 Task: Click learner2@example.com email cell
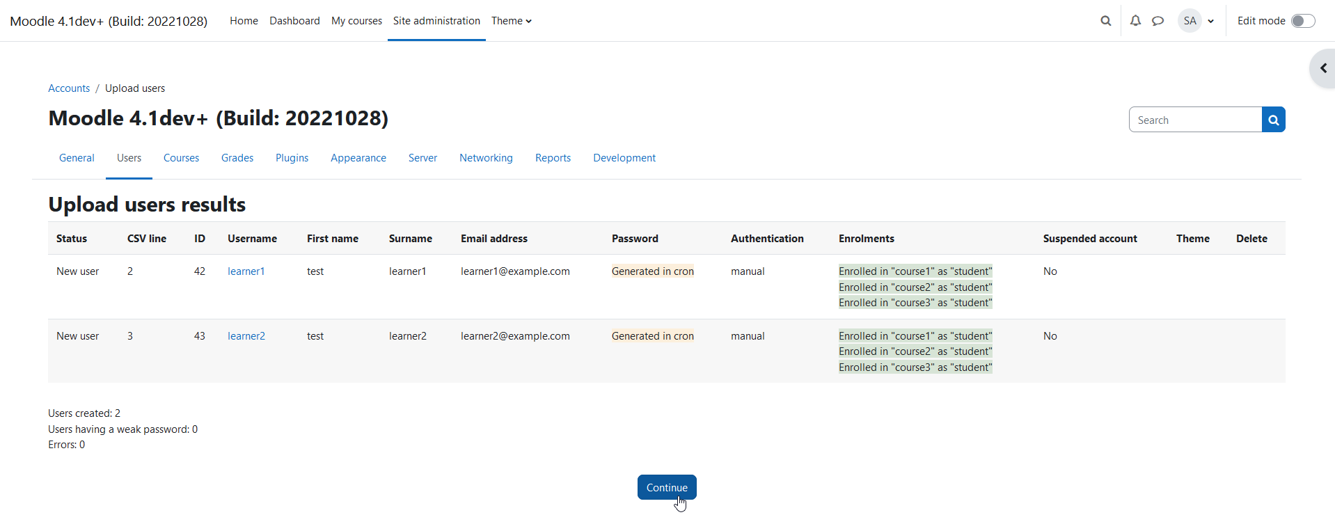(515, 336)
